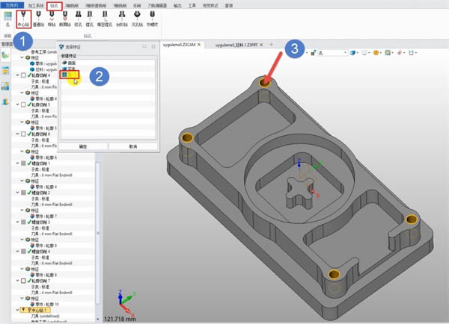Toggle checkbox for 螺旋切削 4
The image size is (449, 324).
point(23,252)
